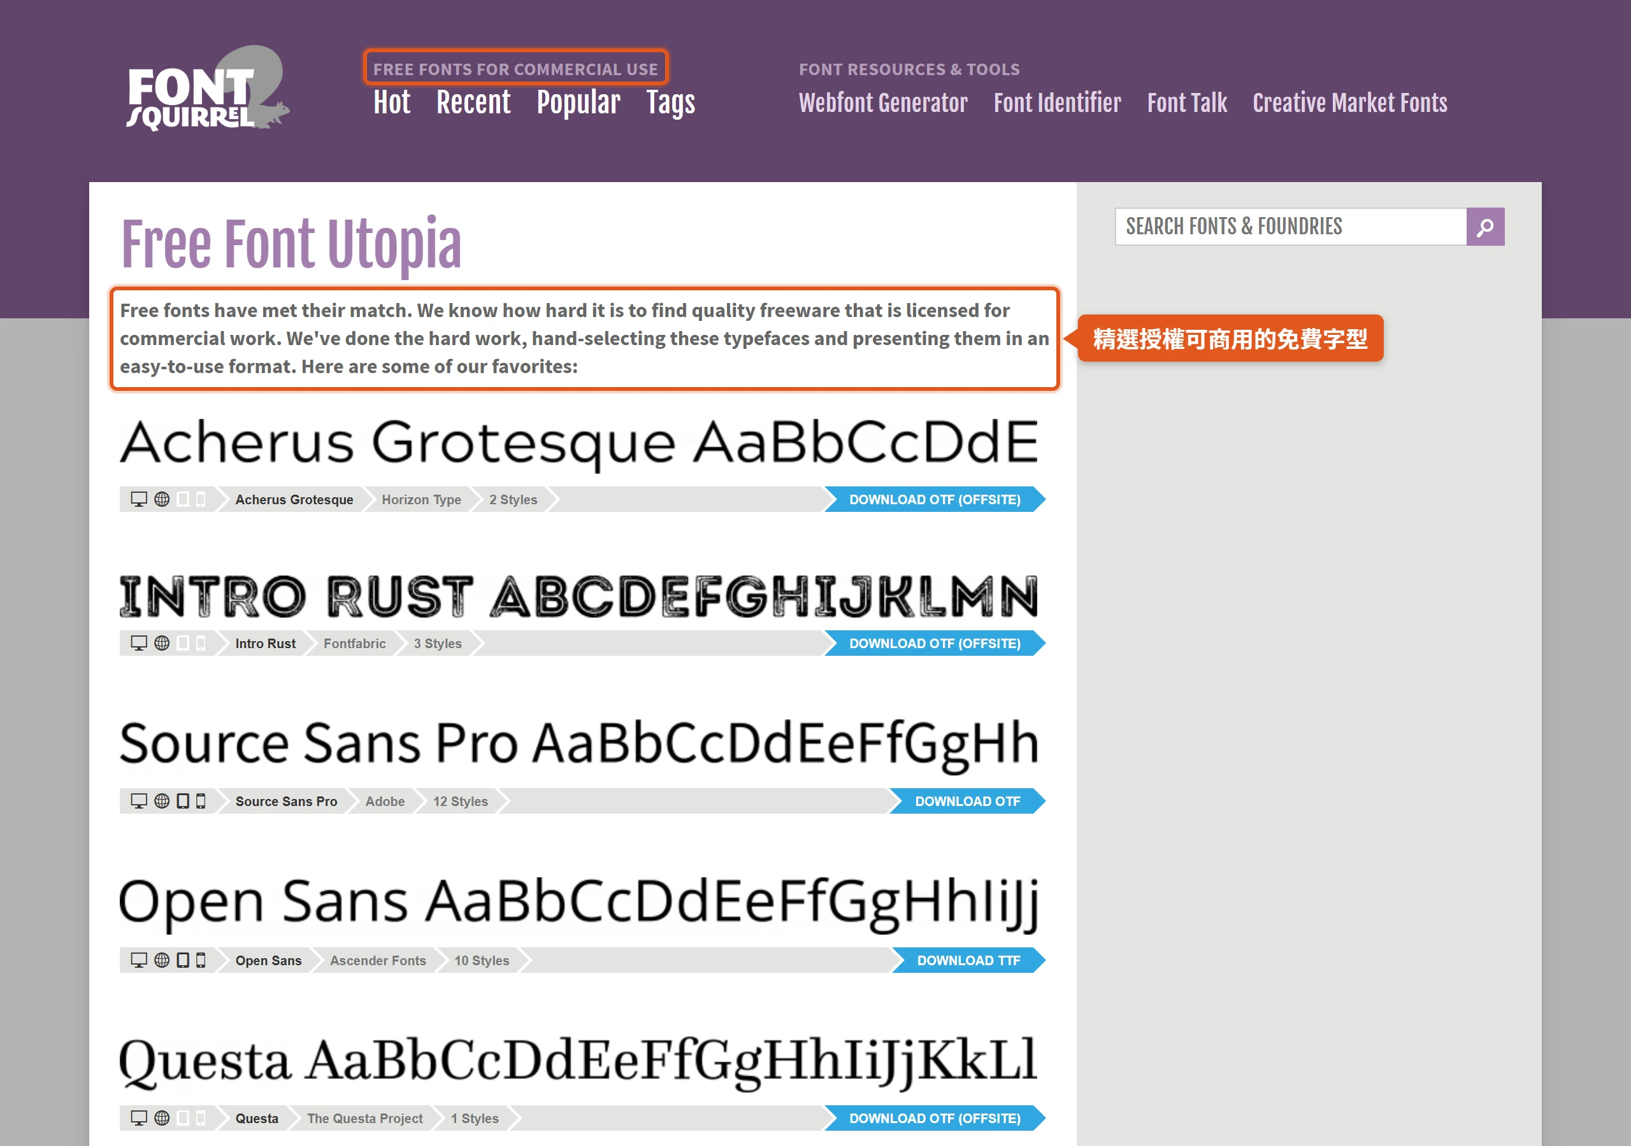Click desktop icon in Questa row

click(x=138, y=1119)
